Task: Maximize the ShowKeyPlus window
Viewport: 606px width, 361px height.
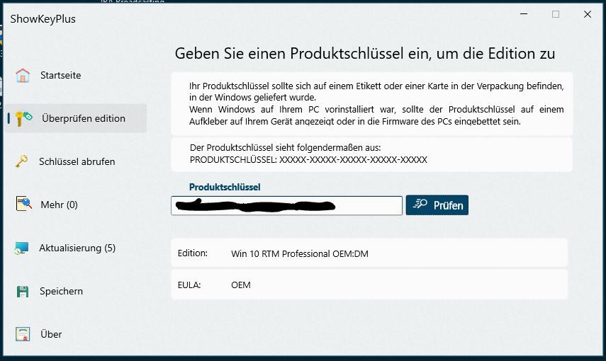Action: click(x=556, y=14)
